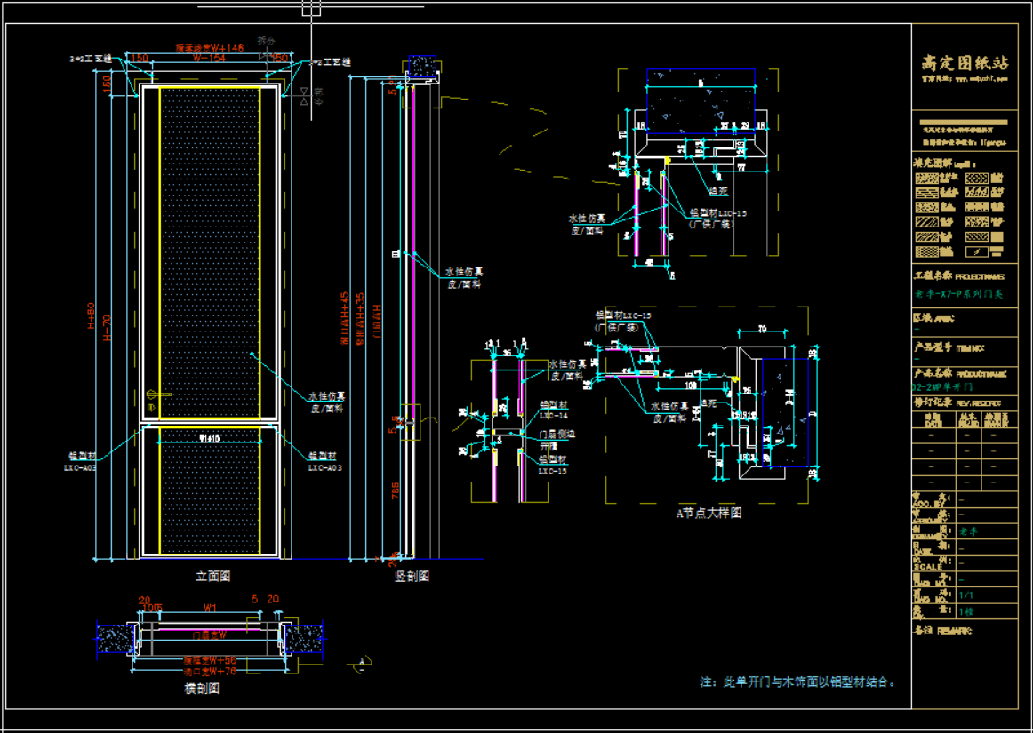1033x733 pixels.
Task: Click the 立面图 view title
Action: pyautogui.click(x=212, y=577)
